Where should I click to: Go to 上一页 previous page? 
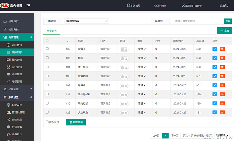(156, 135)
